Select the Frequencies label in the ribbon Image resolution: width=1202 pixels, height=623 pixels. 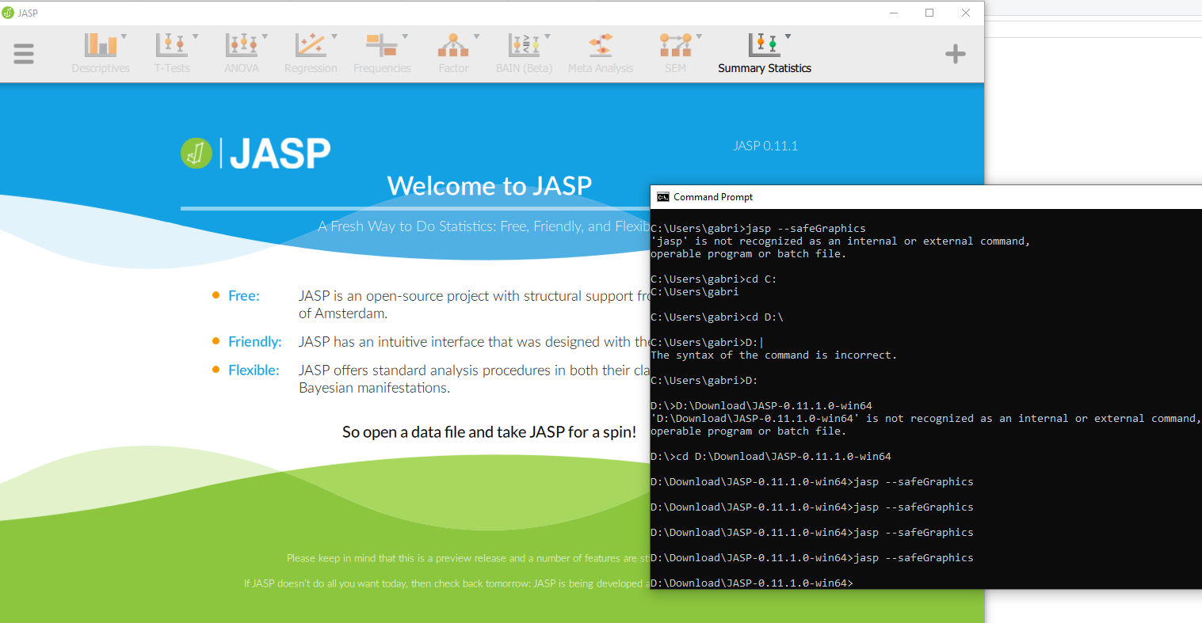(x=382, y=68)
